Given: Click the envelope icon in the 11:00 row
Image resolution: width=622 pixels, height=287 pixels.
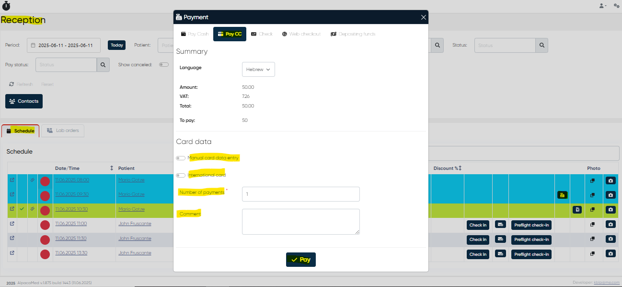Looking at the screenshot, I should [x=500, y=225].
